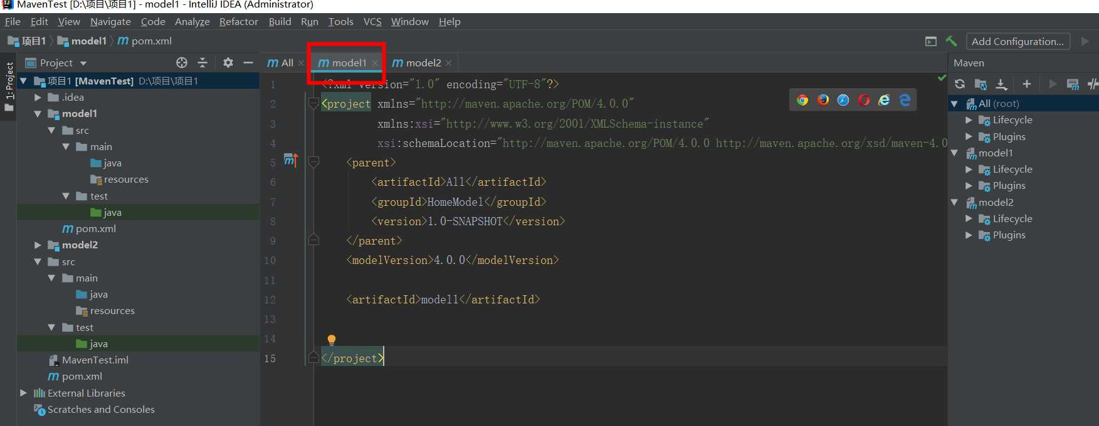
Task: Click Execute Maven Goal icon
Action: coord(1073,84)
